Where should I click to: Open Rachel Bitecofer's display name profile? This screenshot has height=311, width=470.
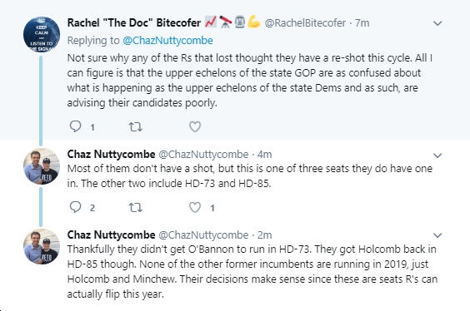[134, 22]
